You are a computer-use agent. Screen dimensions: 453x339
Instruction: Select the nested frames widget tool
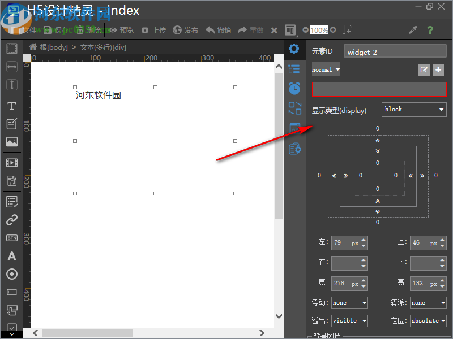(x=12, y=310)
